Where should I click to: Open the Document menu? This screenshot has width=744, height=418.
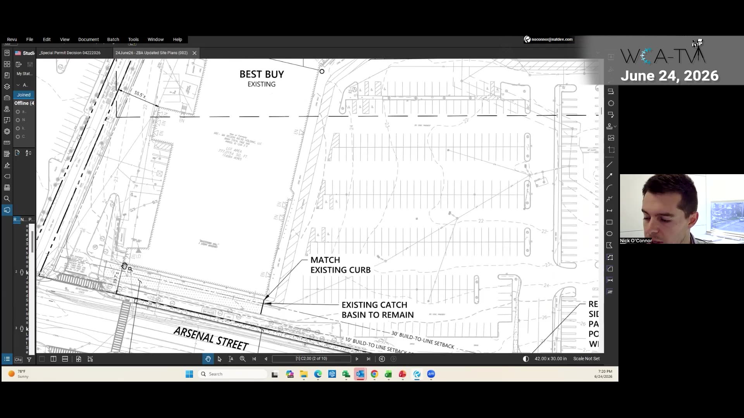(x=88, y=39)
